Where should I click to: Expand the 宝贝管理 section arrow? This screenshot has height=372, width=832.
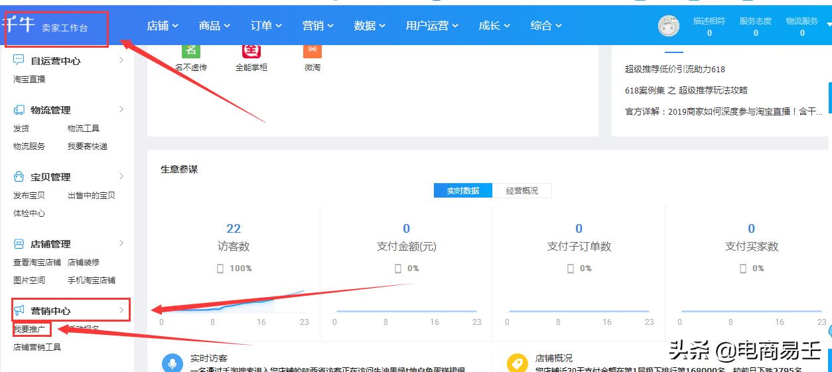121,176
